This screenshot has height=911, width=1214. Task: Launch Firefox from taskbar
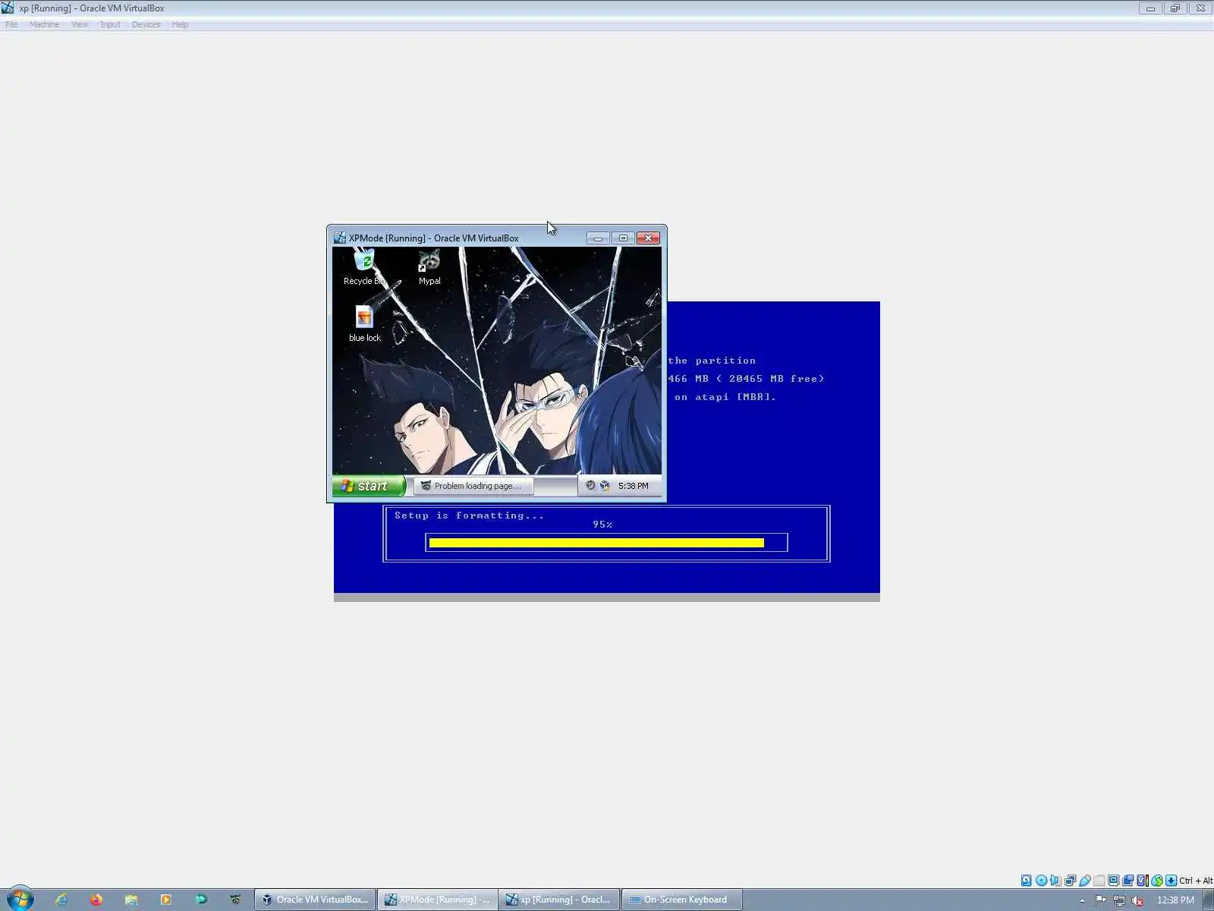coord(96,900)
